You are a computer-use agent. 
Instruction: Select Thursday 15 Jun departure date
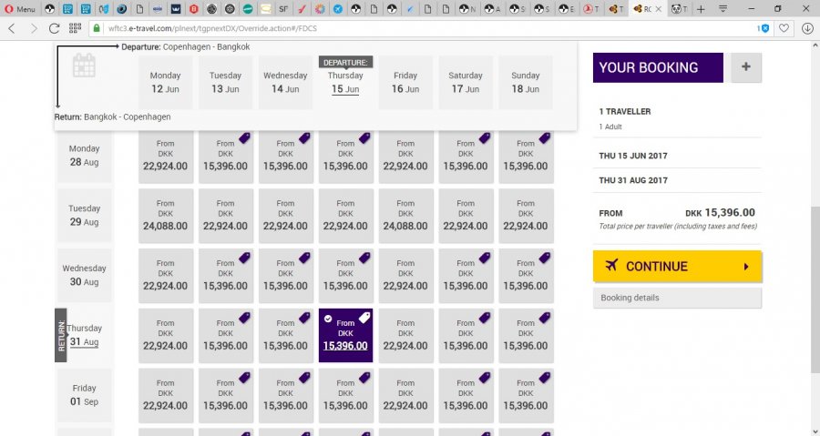(345, 83)
